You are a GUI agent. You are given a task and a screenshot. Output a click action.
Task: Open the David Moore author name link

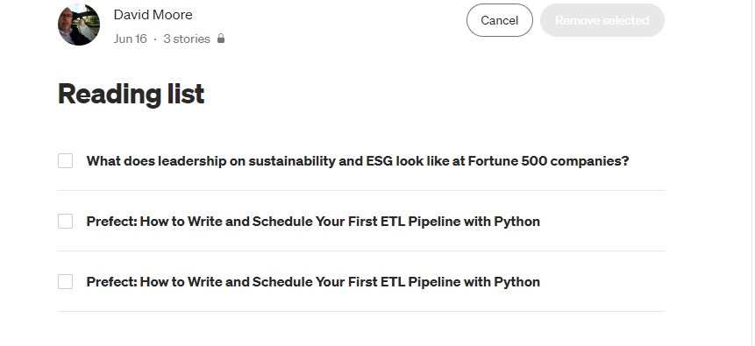pos(153,14)
